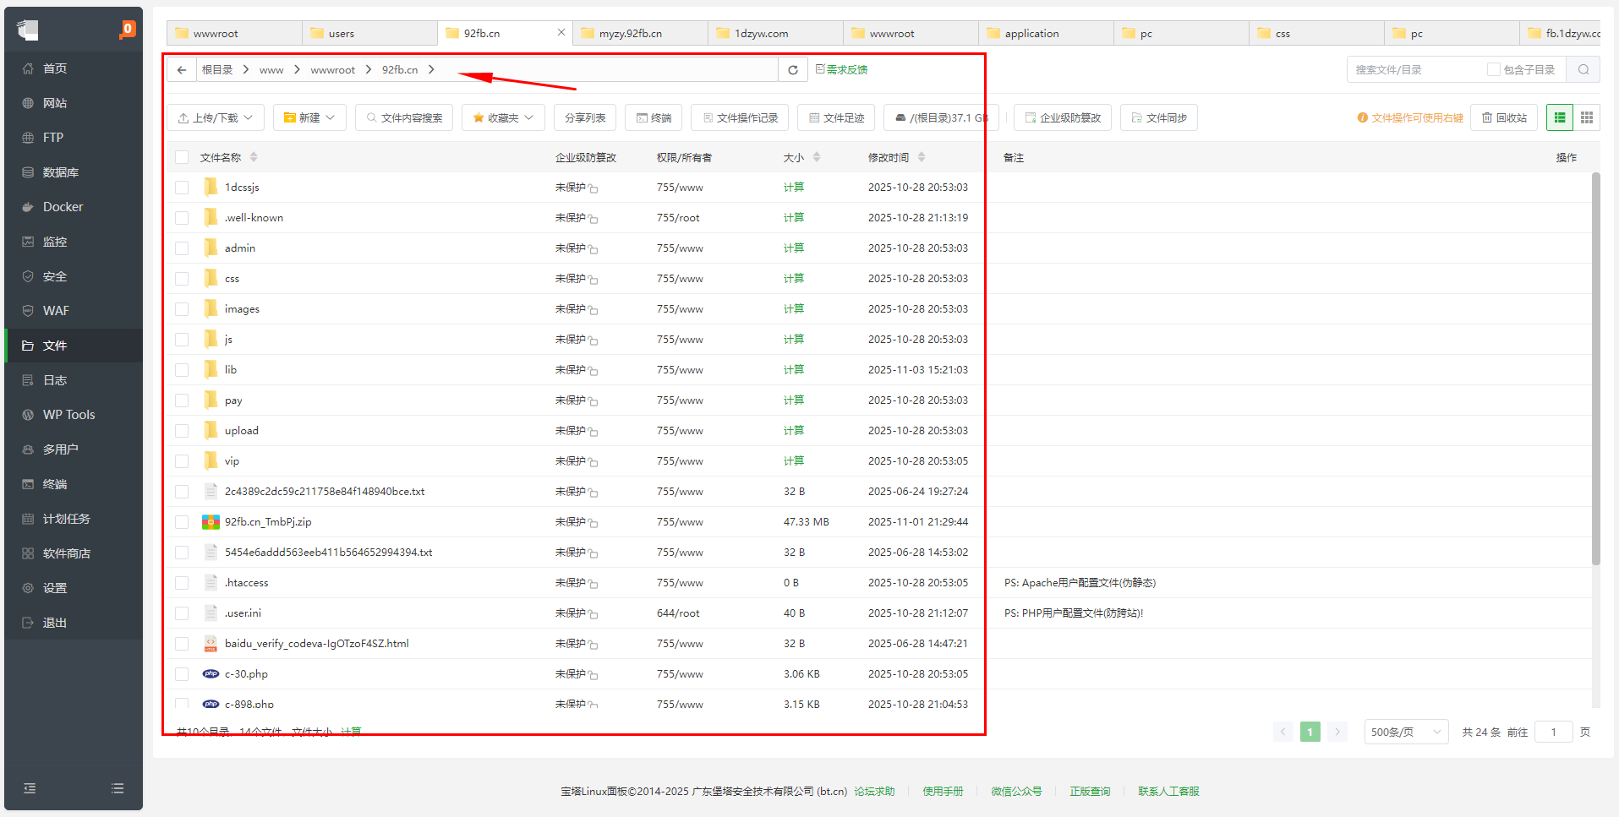Open the recycle bin
Image resolution: width=1619 pixels, height=817 pixels.
(x=1504, y=118)
